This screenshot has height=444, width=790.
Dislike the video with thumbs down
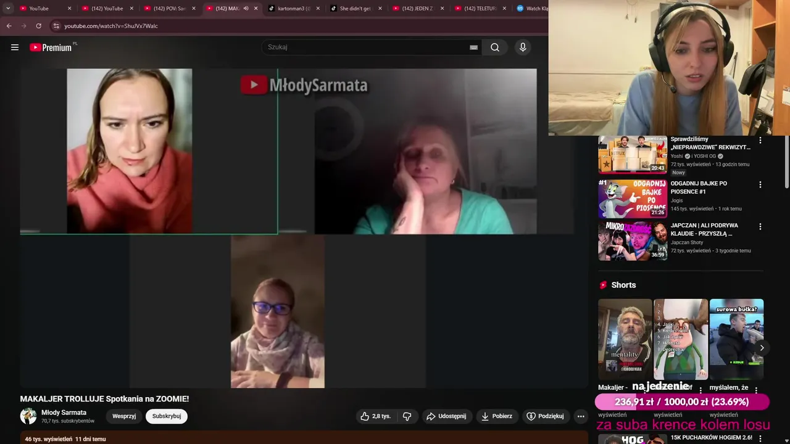pos(407,416)
